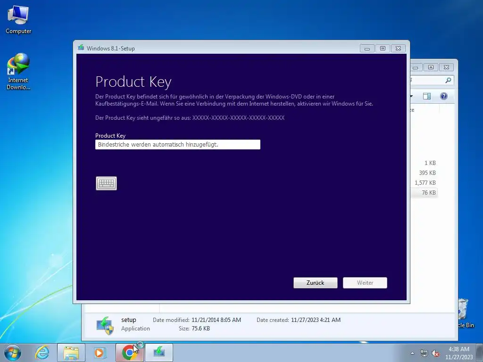Click the Explorer window search magnifier icon
The width and height of the screenshot is (483, 362).
448,80
